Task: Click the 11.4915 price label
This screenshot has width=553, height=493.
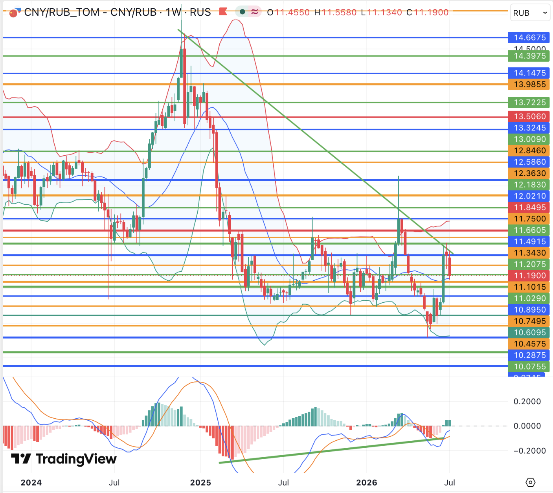Action: click(529, 242)
